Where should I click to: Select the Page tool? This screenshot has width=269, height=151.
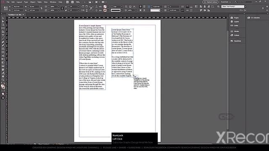[3, 25]
